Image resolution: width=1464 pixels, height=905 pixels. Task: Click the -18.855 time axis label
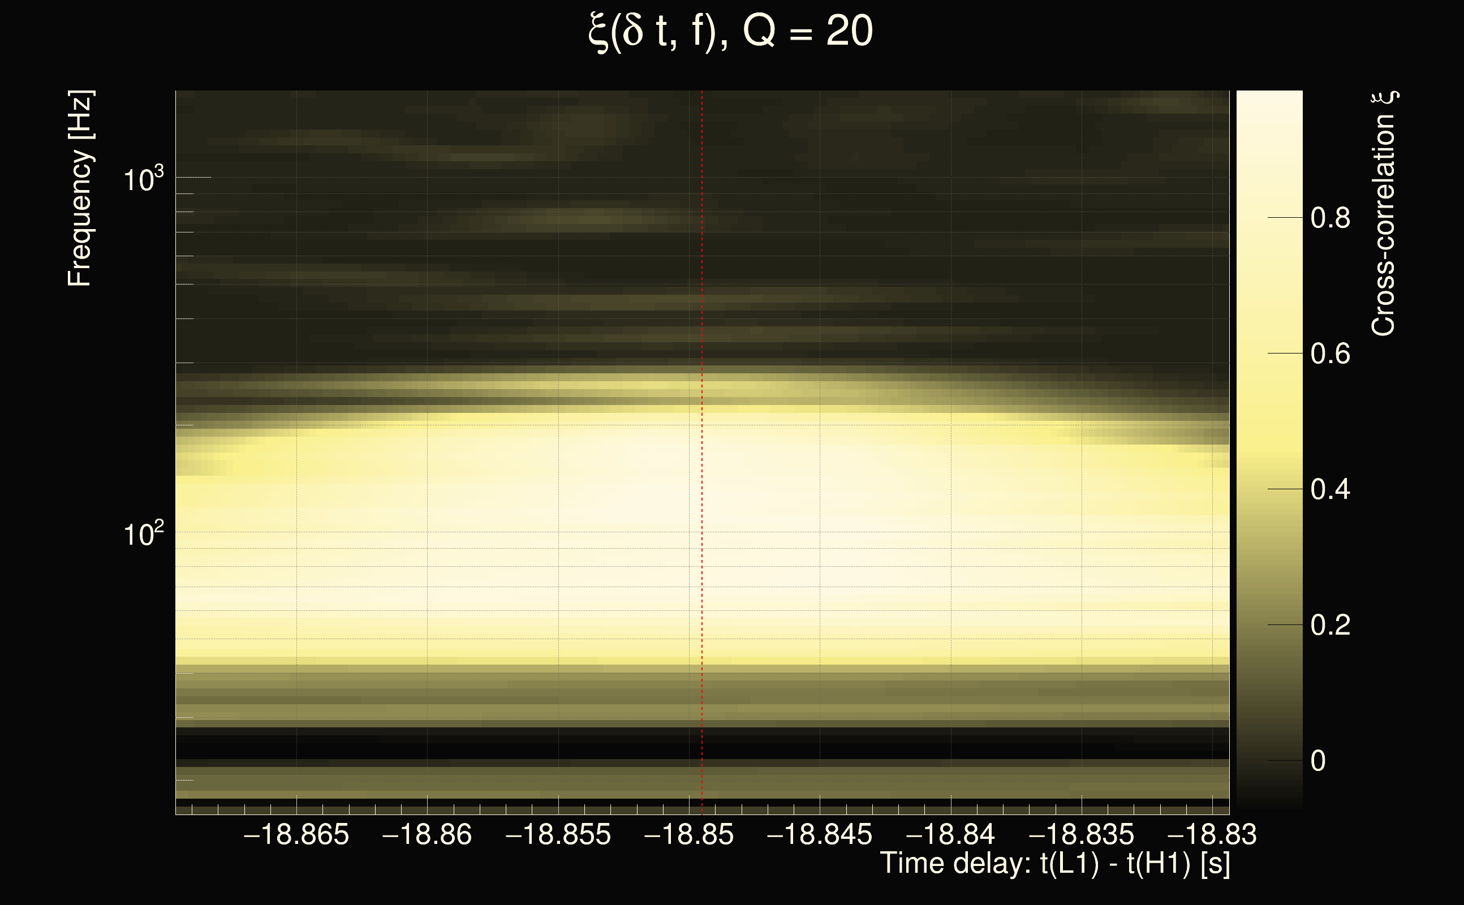(x=558, y=834)
